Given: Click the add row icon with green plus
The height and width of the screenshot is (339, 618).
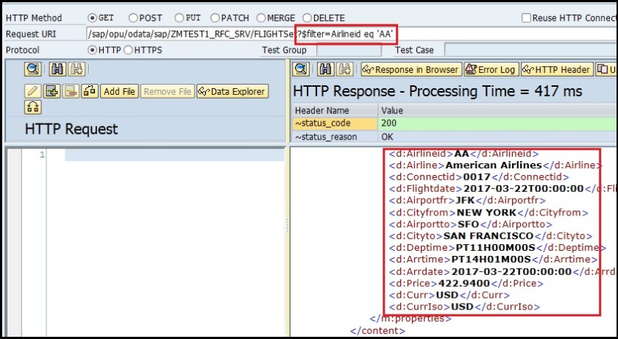Looking at the screenshot, I should point(51,91).
